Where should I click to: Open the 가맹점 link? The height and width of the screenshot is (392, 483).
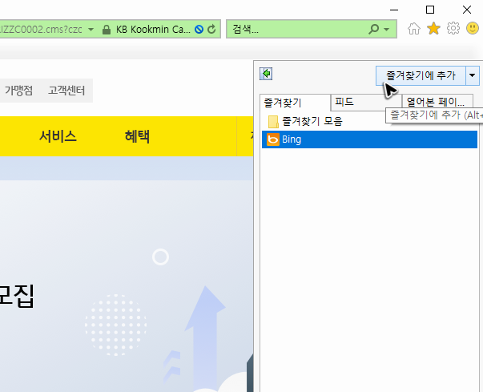(18, 91)
